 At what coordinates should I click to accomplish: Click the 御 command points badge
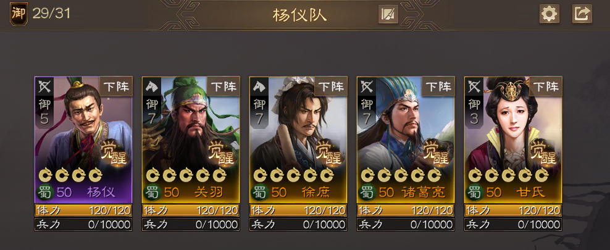[x=19, y=14]
